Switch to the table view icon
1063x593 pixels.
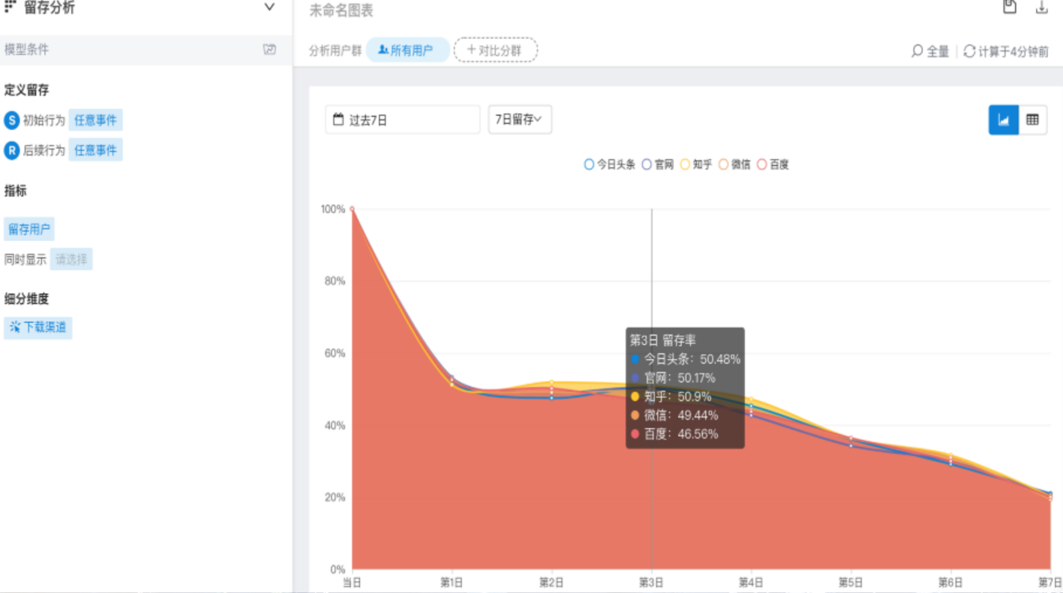[x=1033, y=120]
